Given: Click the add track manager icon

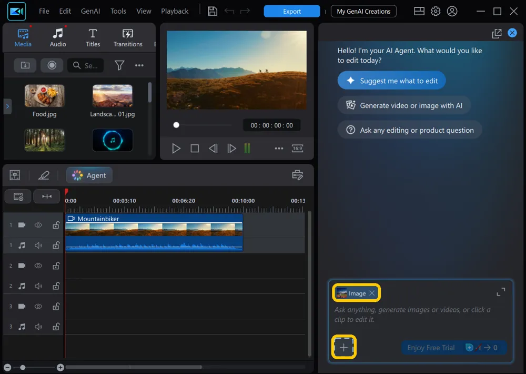Looking at the screenshot, I should coord(18,196).
